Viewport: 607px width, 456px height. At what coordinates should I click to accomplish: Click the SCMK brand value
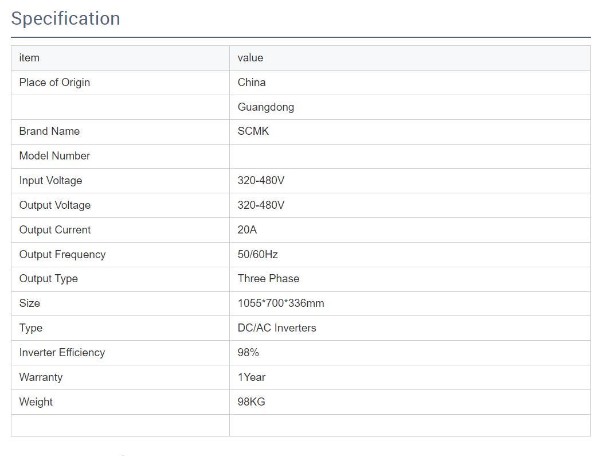(253, 131)
